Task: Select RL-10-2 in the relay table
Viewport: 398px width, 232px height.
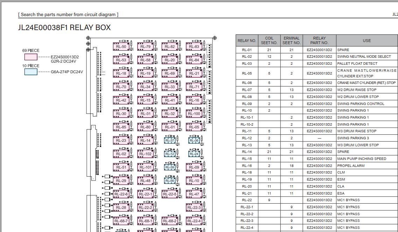Action: point(247,124)
